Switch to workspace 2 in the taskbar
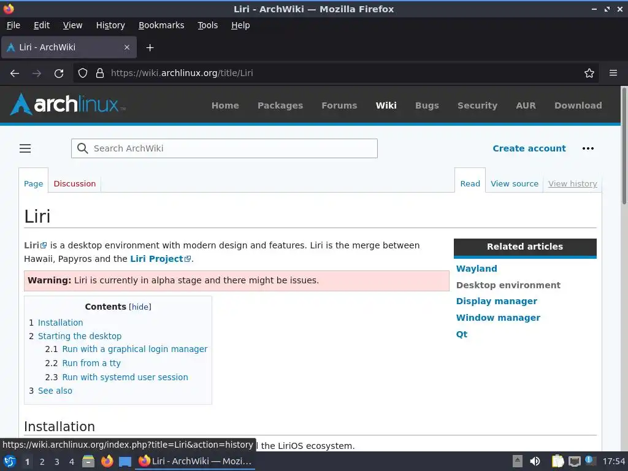This screenshot has height=471, width=628. (42, 462)
